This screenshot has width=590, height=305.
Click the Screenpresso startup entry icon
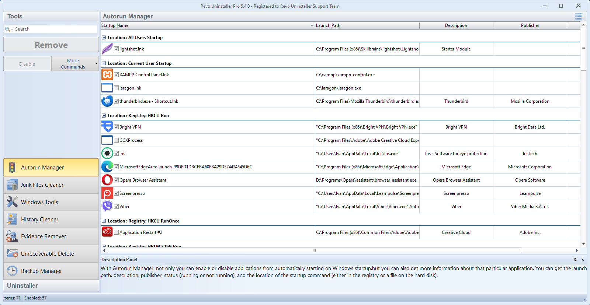click(107, 193)
